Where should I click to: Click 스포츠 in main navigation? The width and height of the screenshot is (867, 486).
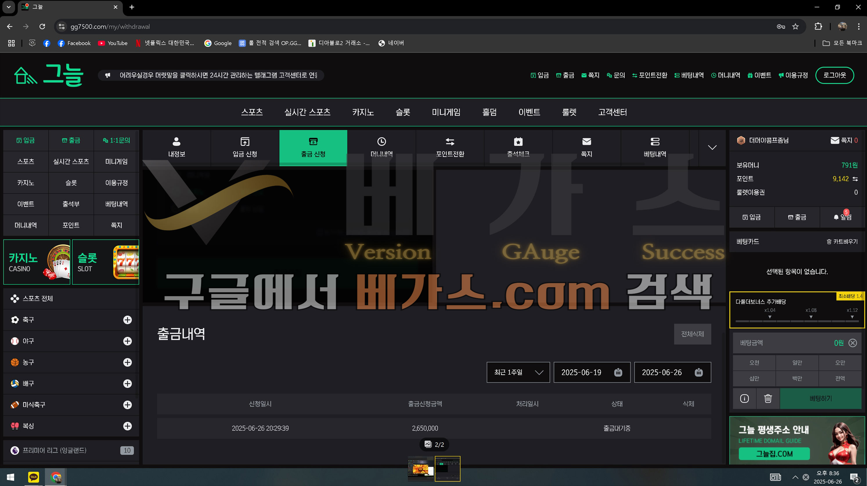pyautogui.click(x=252, y=112)
